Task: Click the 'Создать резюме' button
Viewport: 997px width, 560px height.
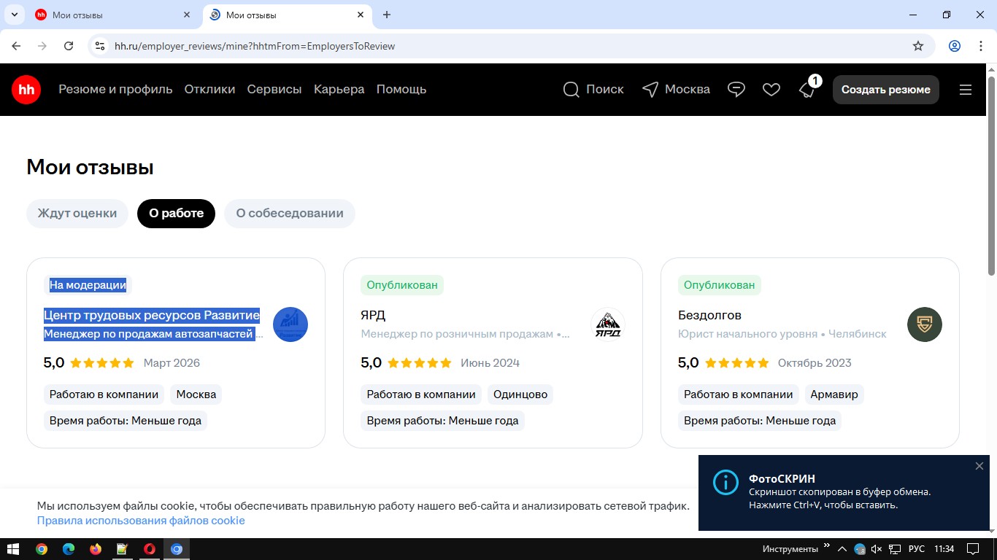Action: tap(885, 90)
